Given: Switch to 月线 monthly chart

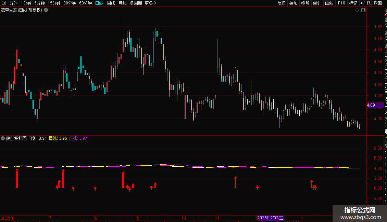Looking at the screenshot, I should point(122,3).
